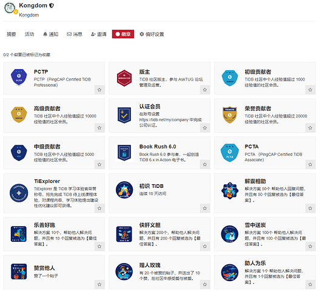This screenshot has width=322, height=303.
Task: Star the TiExplorer badge as favorite
Action: point(99,208)
